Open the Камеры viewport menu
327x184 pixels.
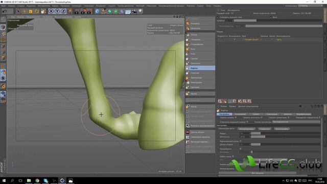coord(20,17)
